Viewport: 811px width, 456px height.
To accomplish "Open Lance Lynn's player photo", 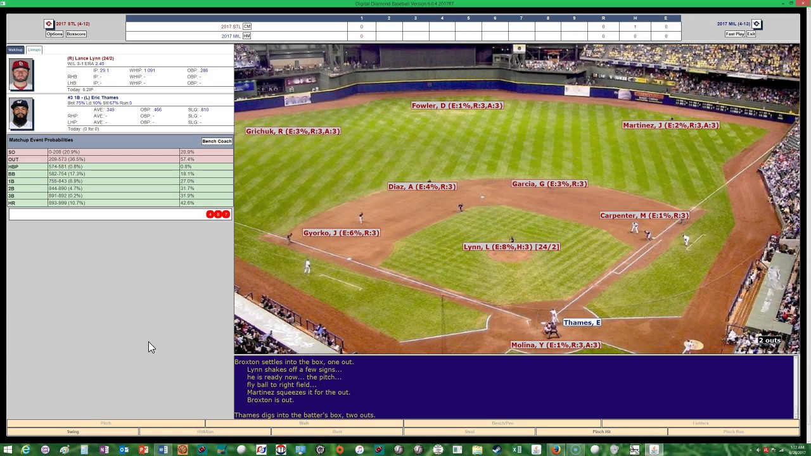I will coord(21,75).
